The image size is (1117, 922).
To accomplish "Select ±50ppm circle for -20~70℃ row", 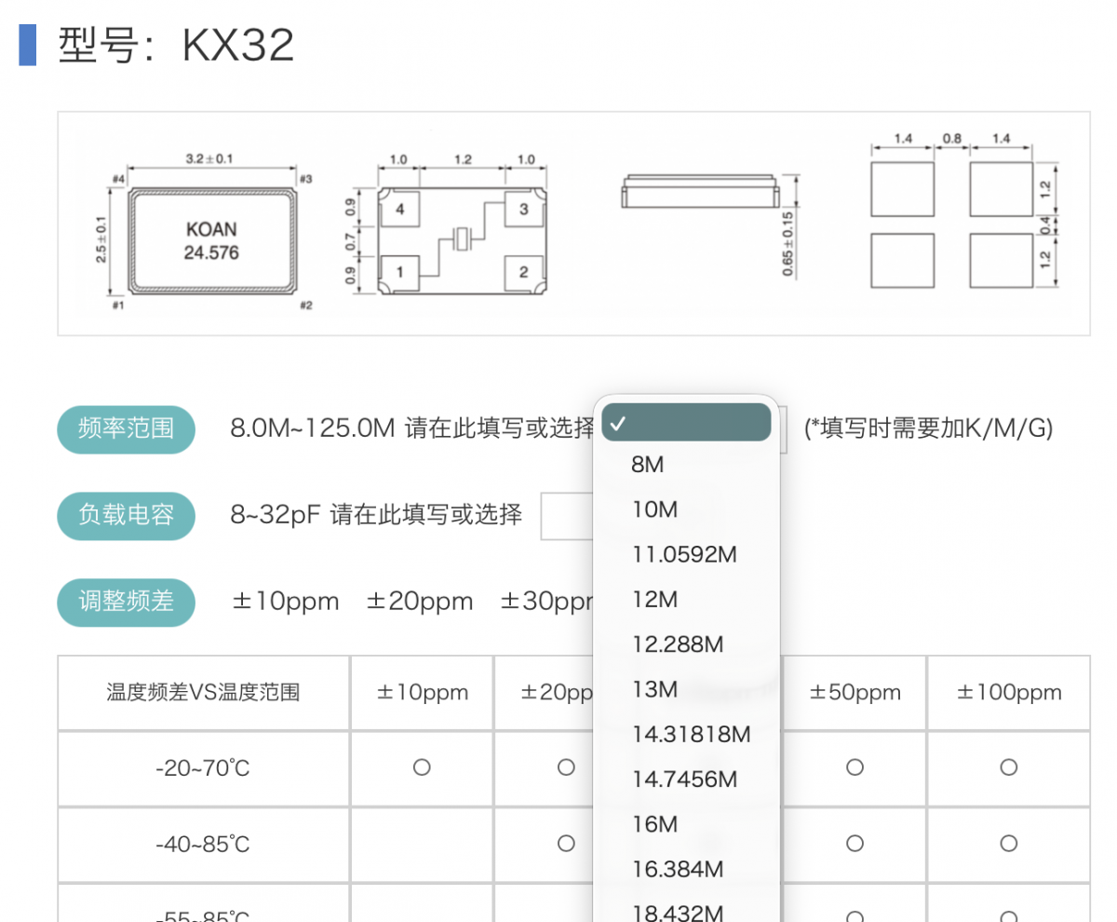I will [x=855, y=767].
